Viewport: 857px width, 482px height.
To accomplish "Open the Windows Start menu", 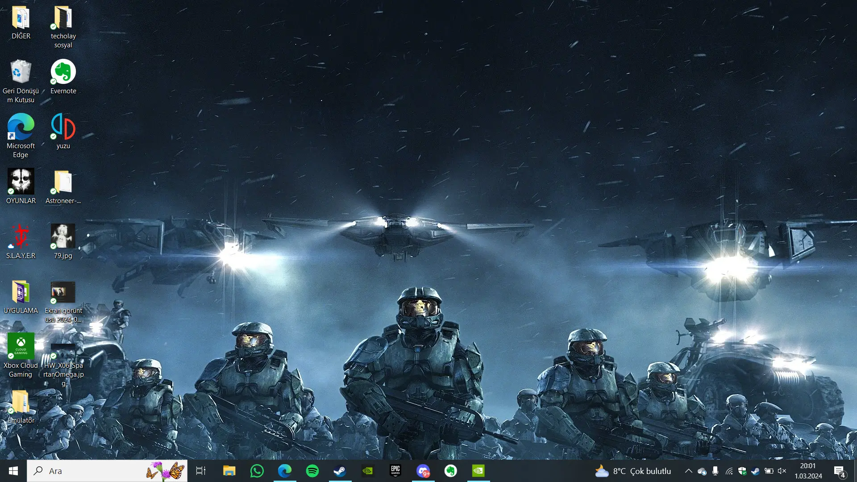I will click(13, 471).
